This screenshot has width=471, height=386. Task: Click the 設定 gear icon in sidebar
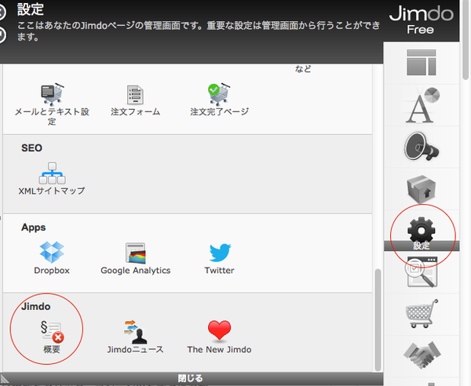click(421, 231)
